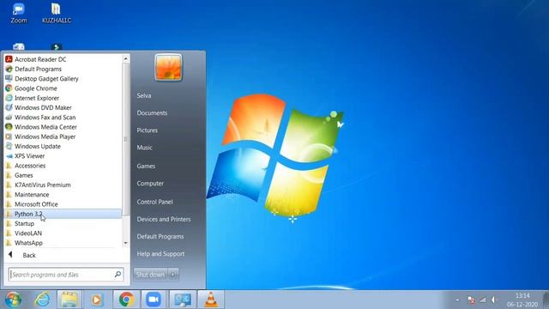Open the Shut down options arrow
This screenshot has height=309, width=549.
click(x=173, y=275)
